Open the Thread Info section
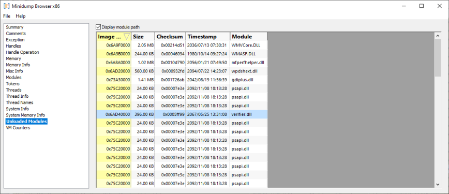The width and height of the screenshot is (449, 194). coord(17,97)
